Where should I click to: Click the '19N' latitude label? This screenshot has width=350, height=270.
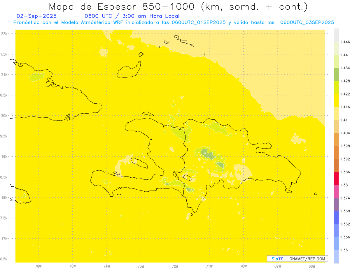click(x=5, y=156)
